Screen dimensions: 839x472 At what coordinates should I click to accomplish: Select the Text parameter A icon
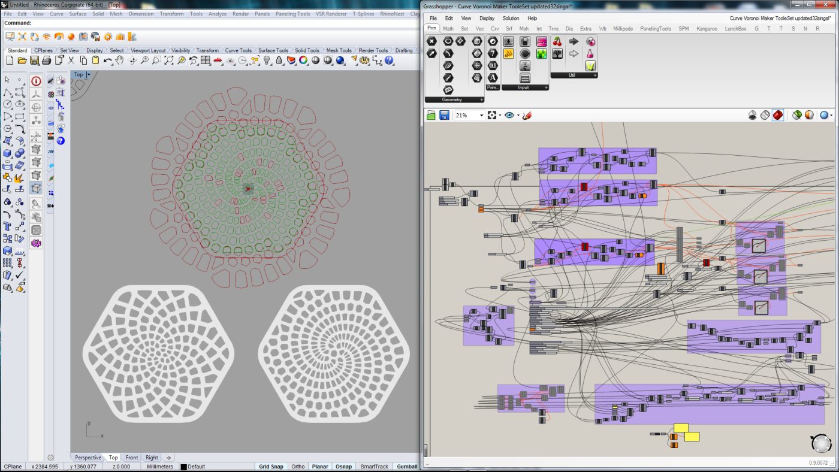[493, 77]
